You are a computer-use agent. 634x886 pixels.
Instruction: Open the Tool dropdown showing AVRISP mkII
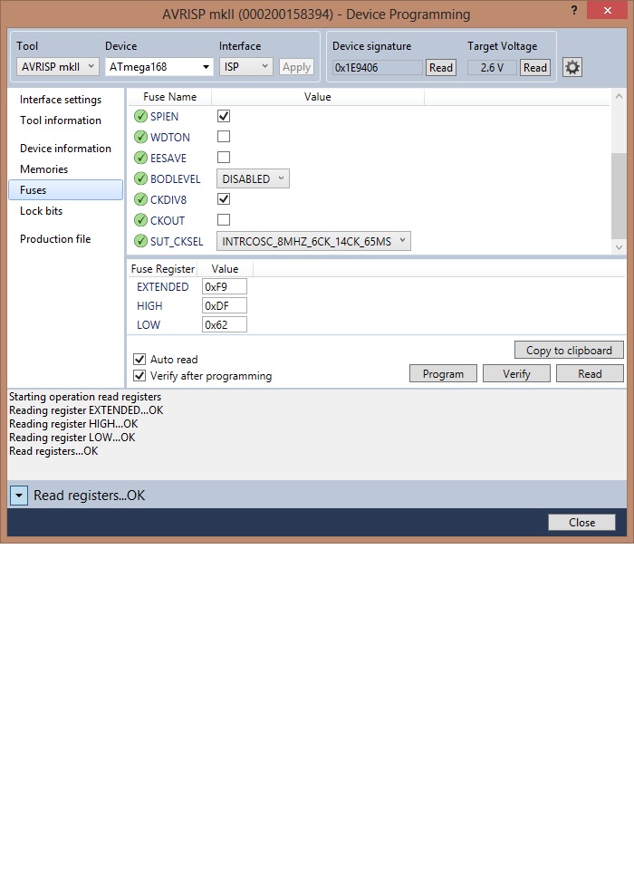[58, 67]
